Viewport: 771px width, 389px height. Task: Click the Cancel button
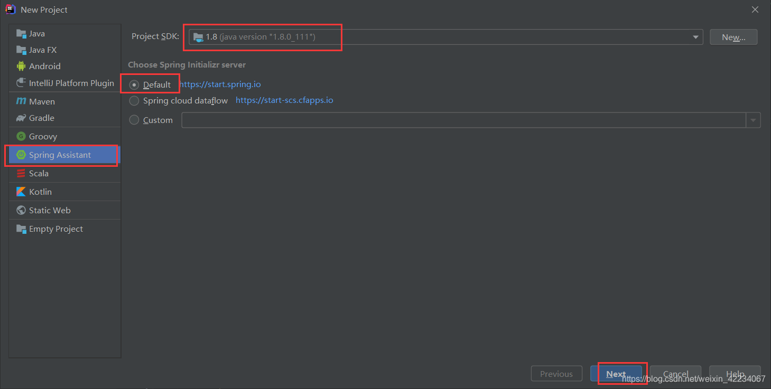pyautogui.click(x=675, y=374)
